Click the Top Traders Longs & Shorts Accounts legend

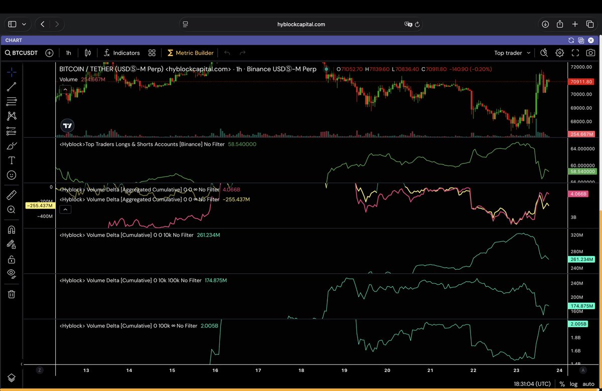point(142,144)
